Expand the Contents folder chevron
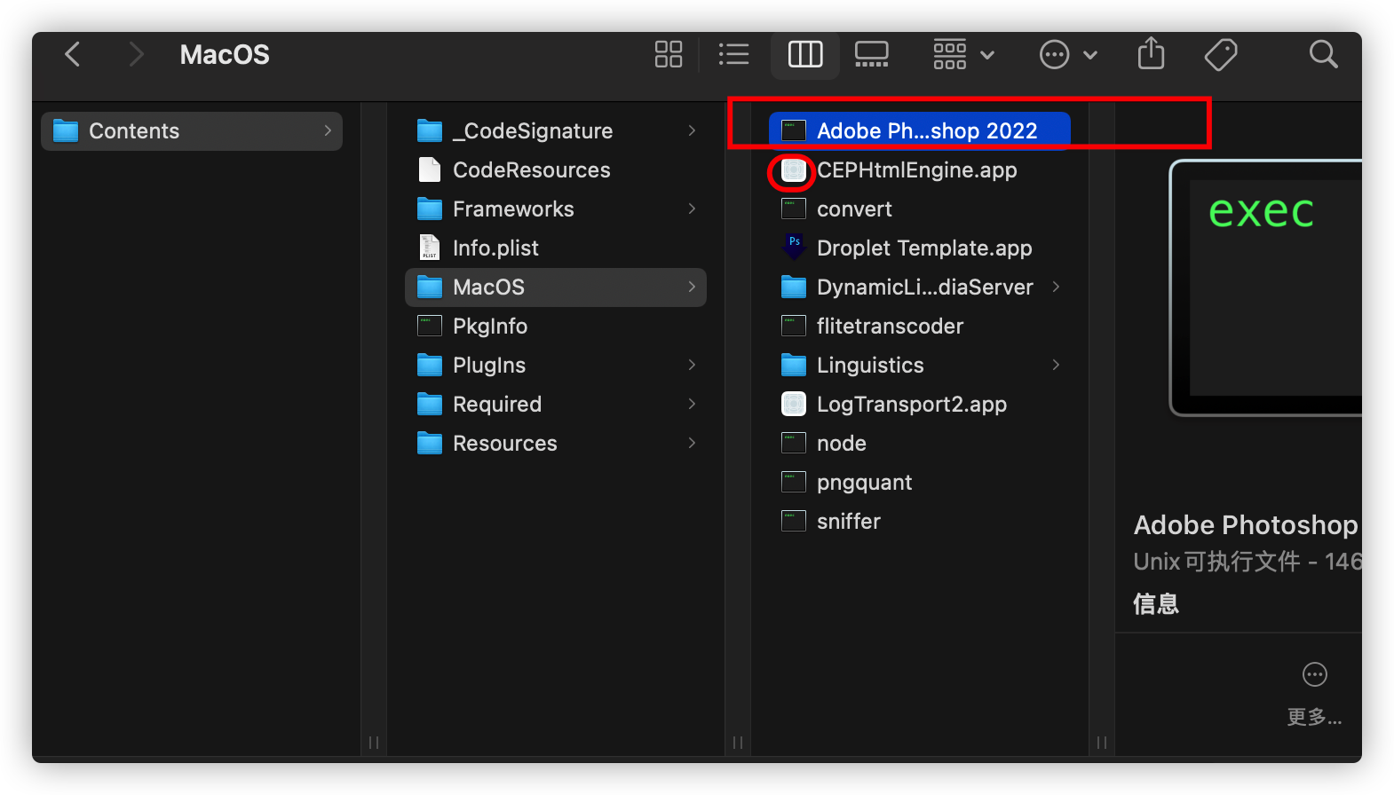This screenshot has width=1394, height=795. [328, 130]
